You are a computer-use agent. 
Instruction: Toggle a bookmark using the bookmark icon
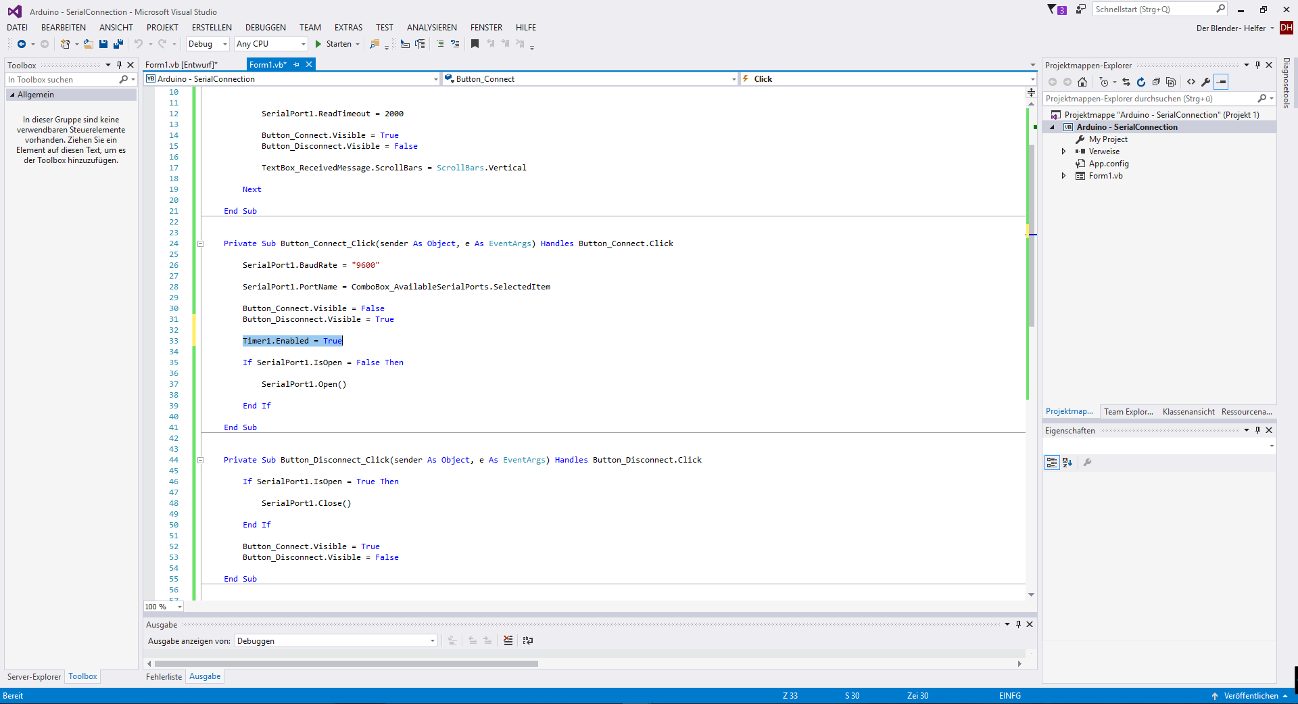point(475,44)
